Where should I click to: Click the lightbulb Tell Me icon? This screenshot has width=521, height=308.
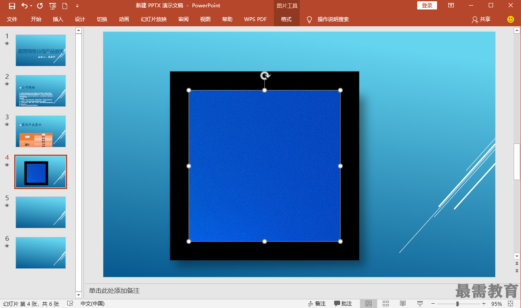click(309, 19)
